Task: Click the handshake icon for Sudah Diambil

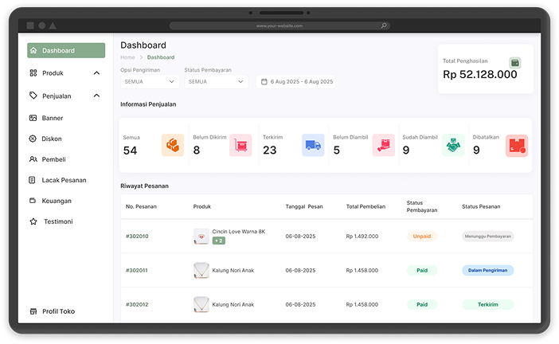Action: (x=453, y=146)
